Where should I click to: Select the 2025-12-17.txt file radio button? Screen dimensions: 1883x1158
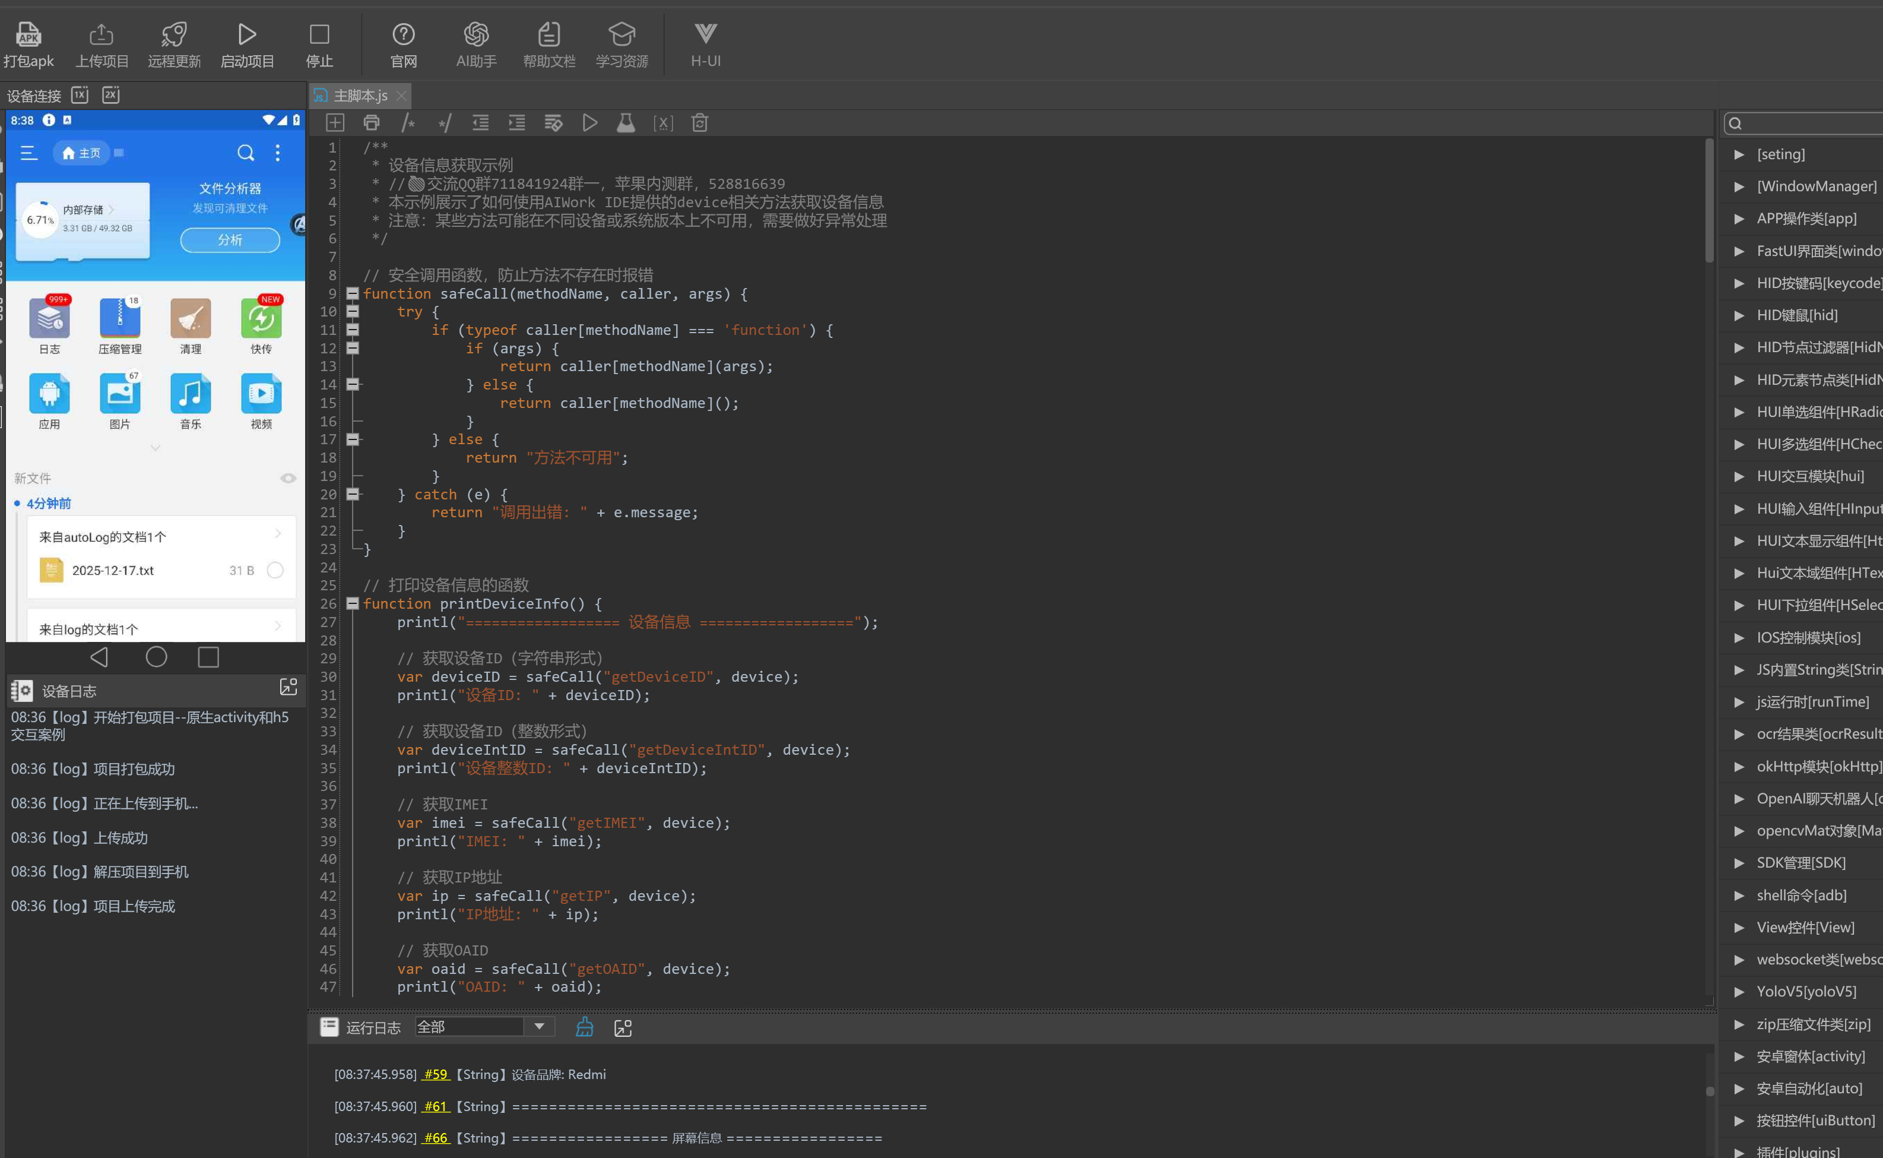coord(275,571)
